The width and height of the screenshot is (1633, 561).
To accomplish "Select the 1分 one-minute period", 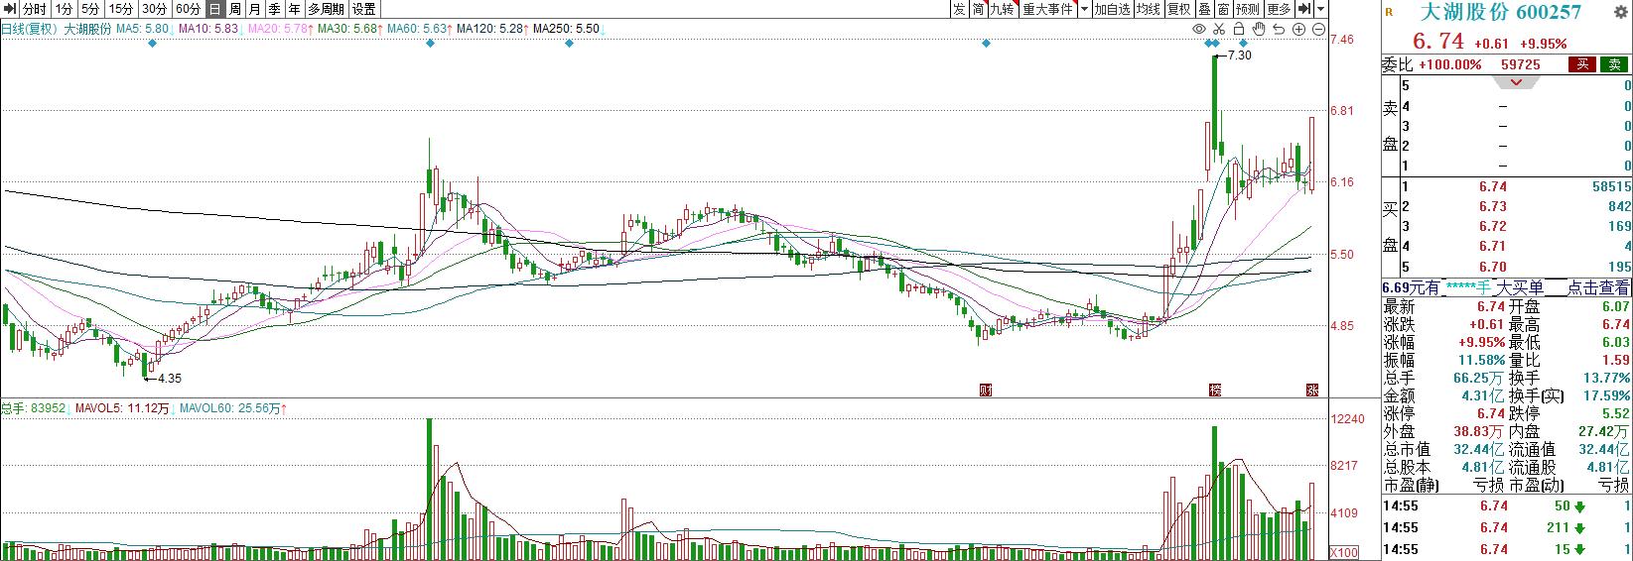I will [64, 9].
